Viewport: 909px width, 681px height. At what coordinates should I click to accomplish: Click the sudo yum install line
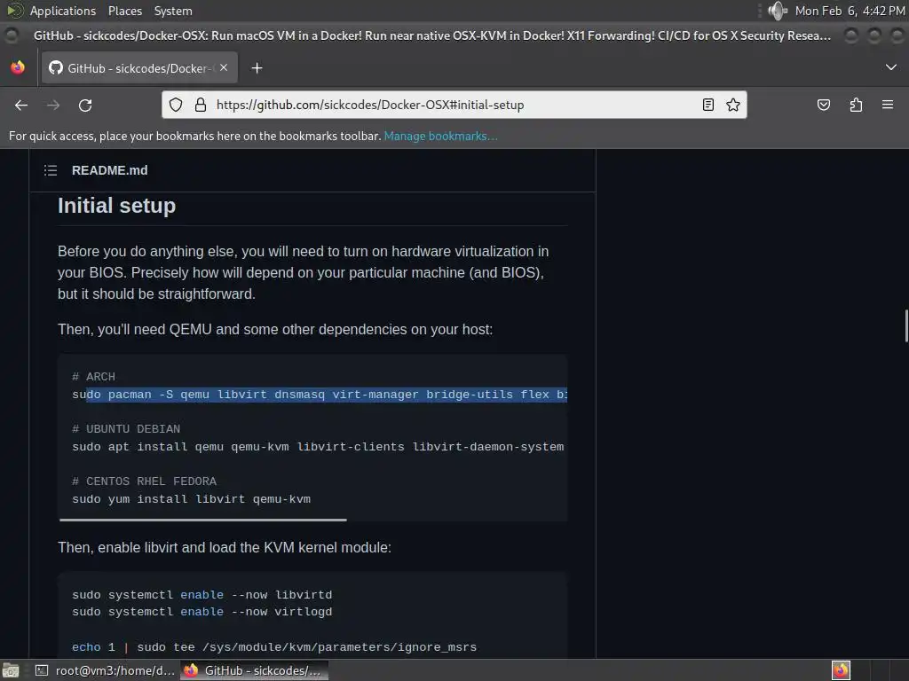tap(192, 499)
